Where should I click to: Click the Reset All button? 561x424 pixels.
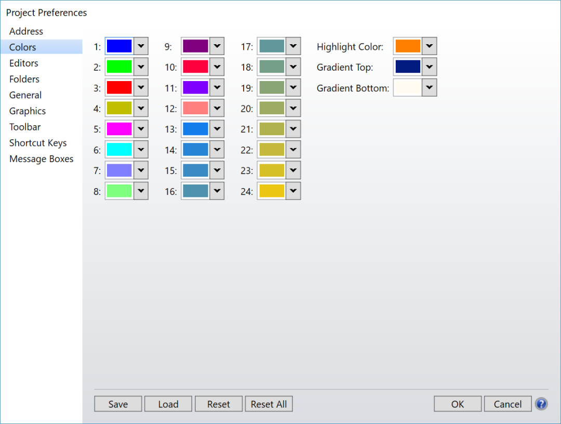pyautogui.click(x=269, y=404)
